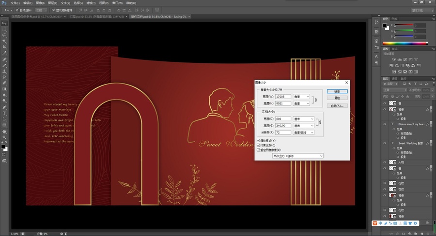The image size is (436, 236).
Task: Toggle Scale Styles checkbox in dialog
Action: pos(258,141)
